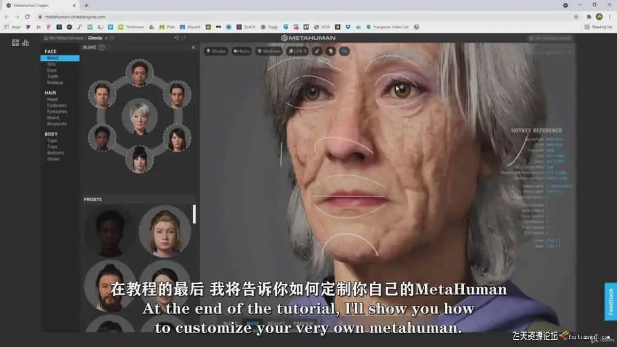Open the LOD 0 level-of-detail dropdown
The width and height of the screenshot is (617, 347).
coord(298,51)
